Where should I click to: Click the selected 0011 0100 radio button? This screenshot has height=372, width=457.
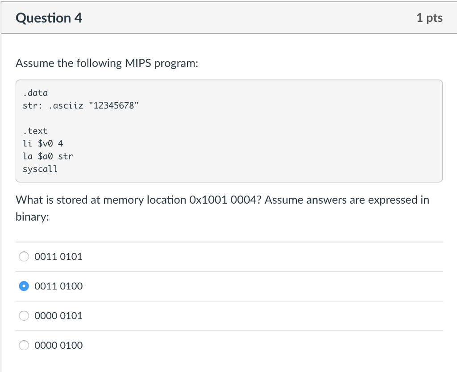(24, 286)
